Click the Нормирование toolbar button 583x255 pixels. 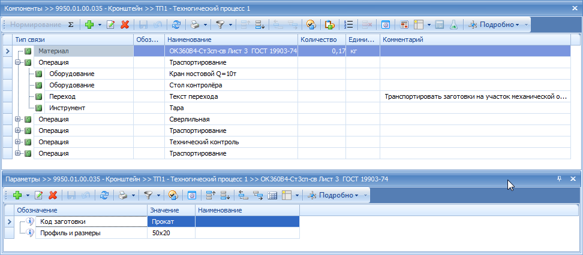(35, 25)
